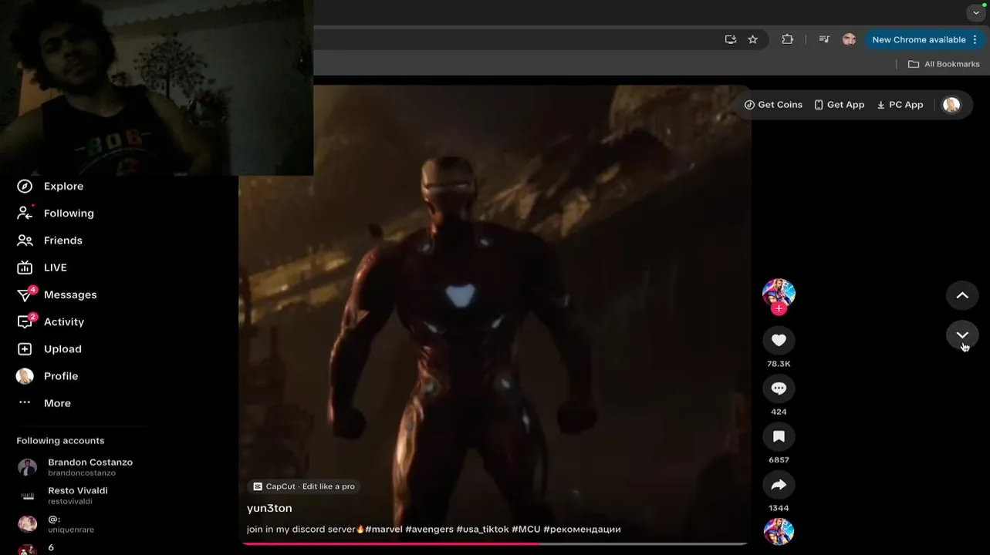This screenshot has width=990, height=555.
Task: Click the Get Coins button
Action: 773,105
